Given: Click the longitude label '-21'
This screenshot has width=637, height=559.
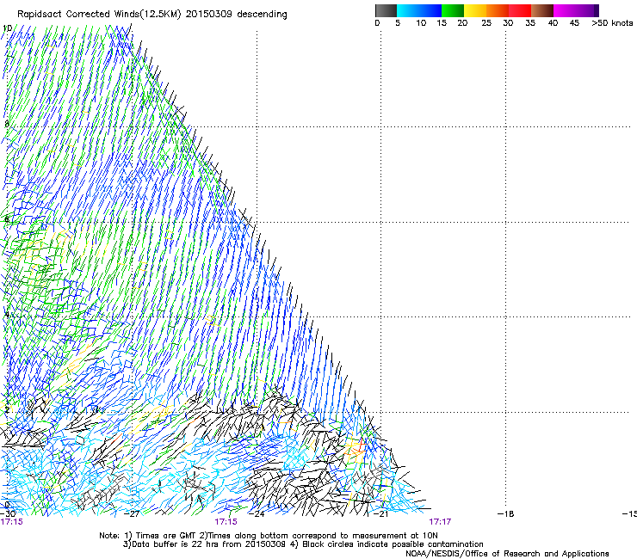Looking at the screenshot, I should click(x=380, y=514).
